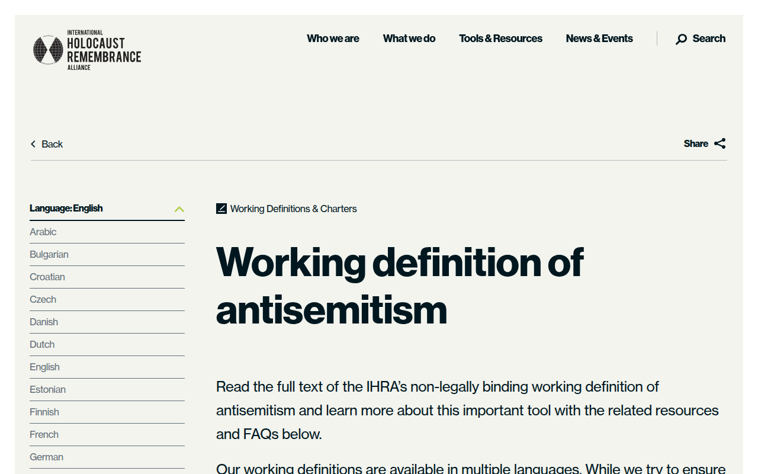758x474 pixels.
Task: Click the Working Definitions & Charters icon
Action: click(x=221, y=209)
